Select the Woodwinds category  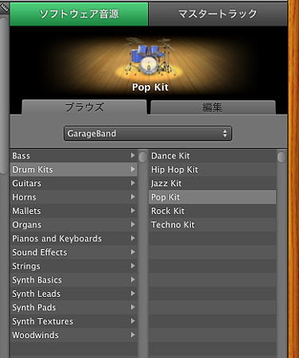[74, 335]
